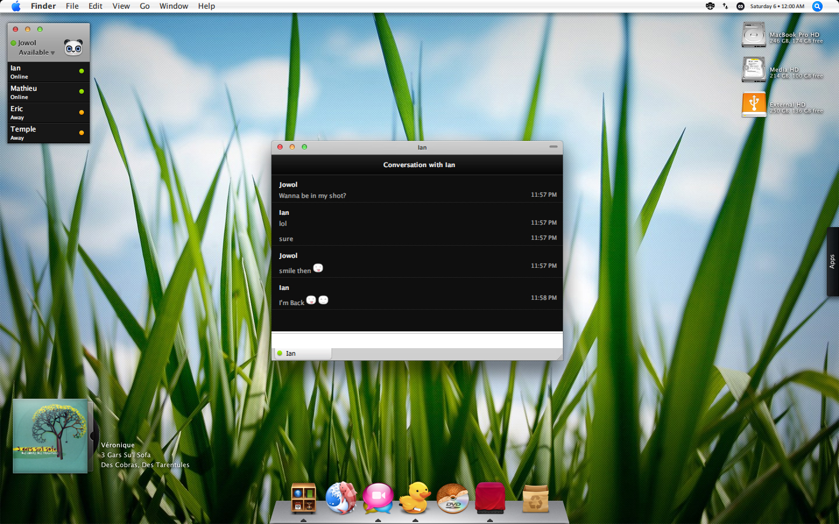839x524 pixels.
Task: Click Ian's green online status dot
Action: [82, 71]
